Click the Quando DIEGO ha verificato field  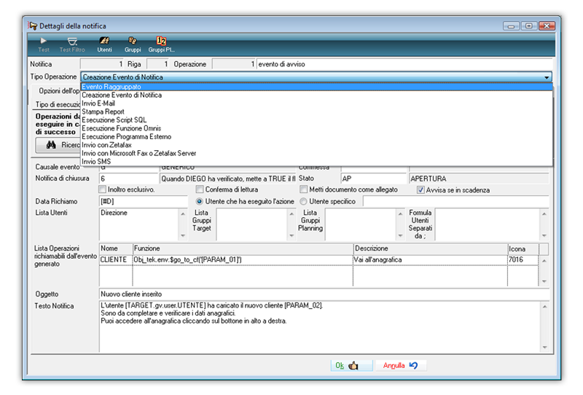click(x=227, y=179)
